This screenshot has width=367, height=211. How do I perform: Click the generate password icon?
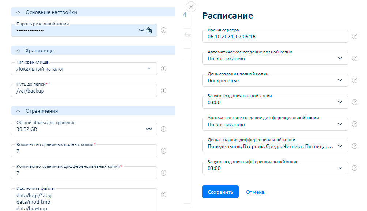[149, 30]
